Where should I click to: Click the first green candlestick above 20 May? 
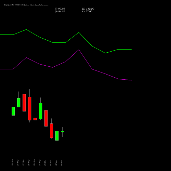[x=13, y=111]
